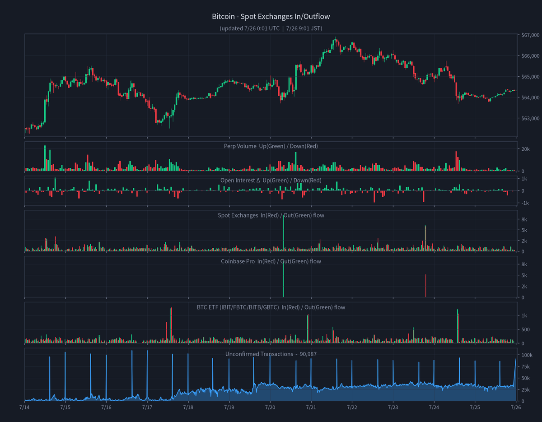
Task: Click the updated 7/26 0:01 UTC timestamp subtitle
Action: 271,28
